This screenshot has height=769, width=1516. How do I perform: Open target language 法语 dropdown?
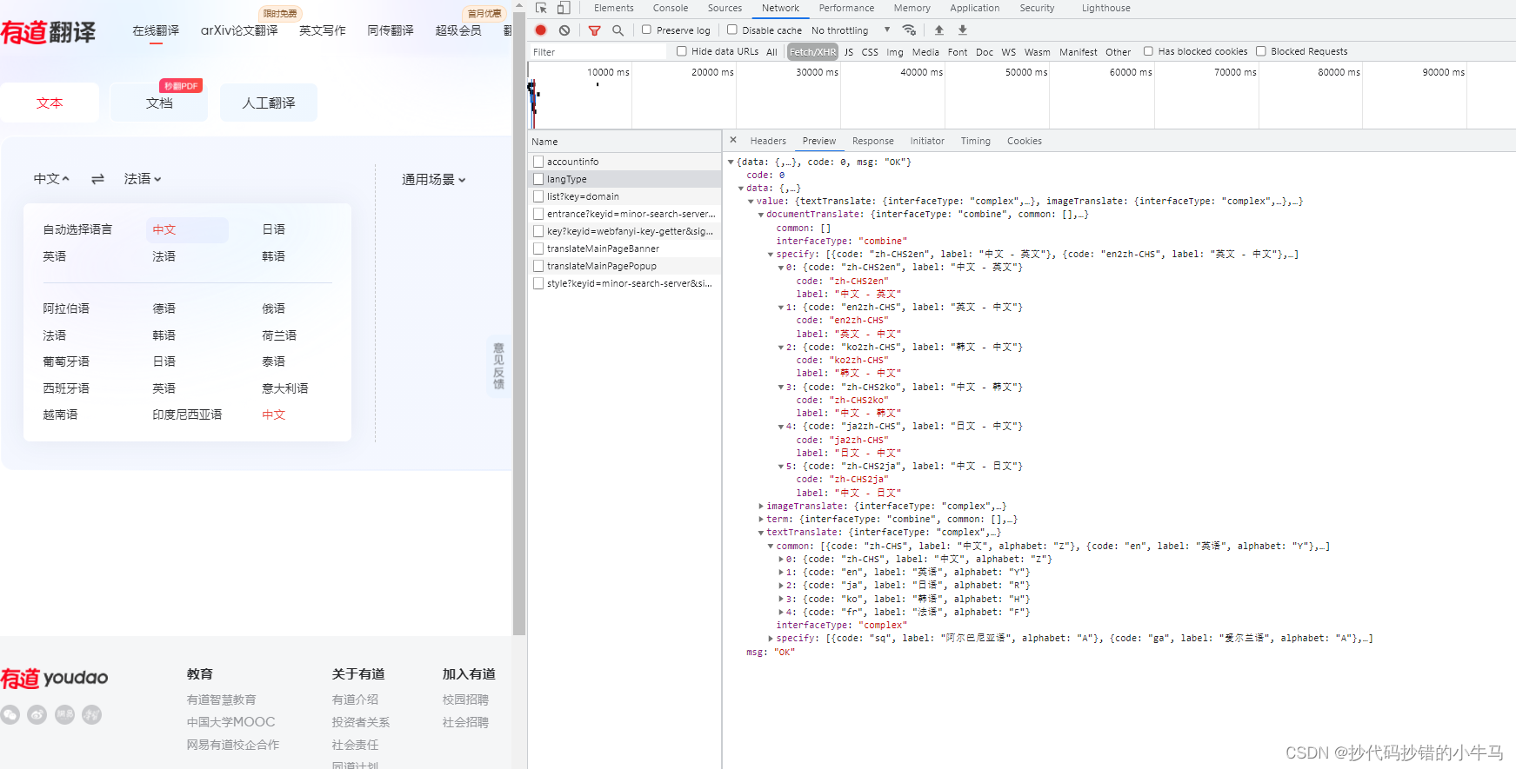pos(143,179)
